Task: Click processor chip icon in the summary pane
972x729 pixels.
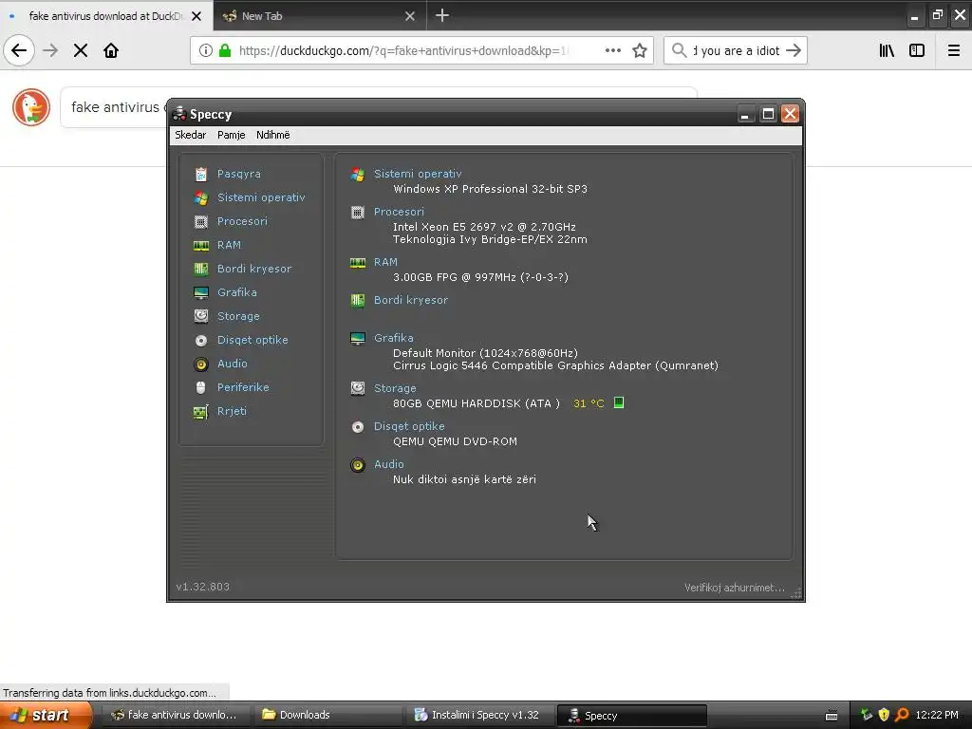Action: [358, 213]
